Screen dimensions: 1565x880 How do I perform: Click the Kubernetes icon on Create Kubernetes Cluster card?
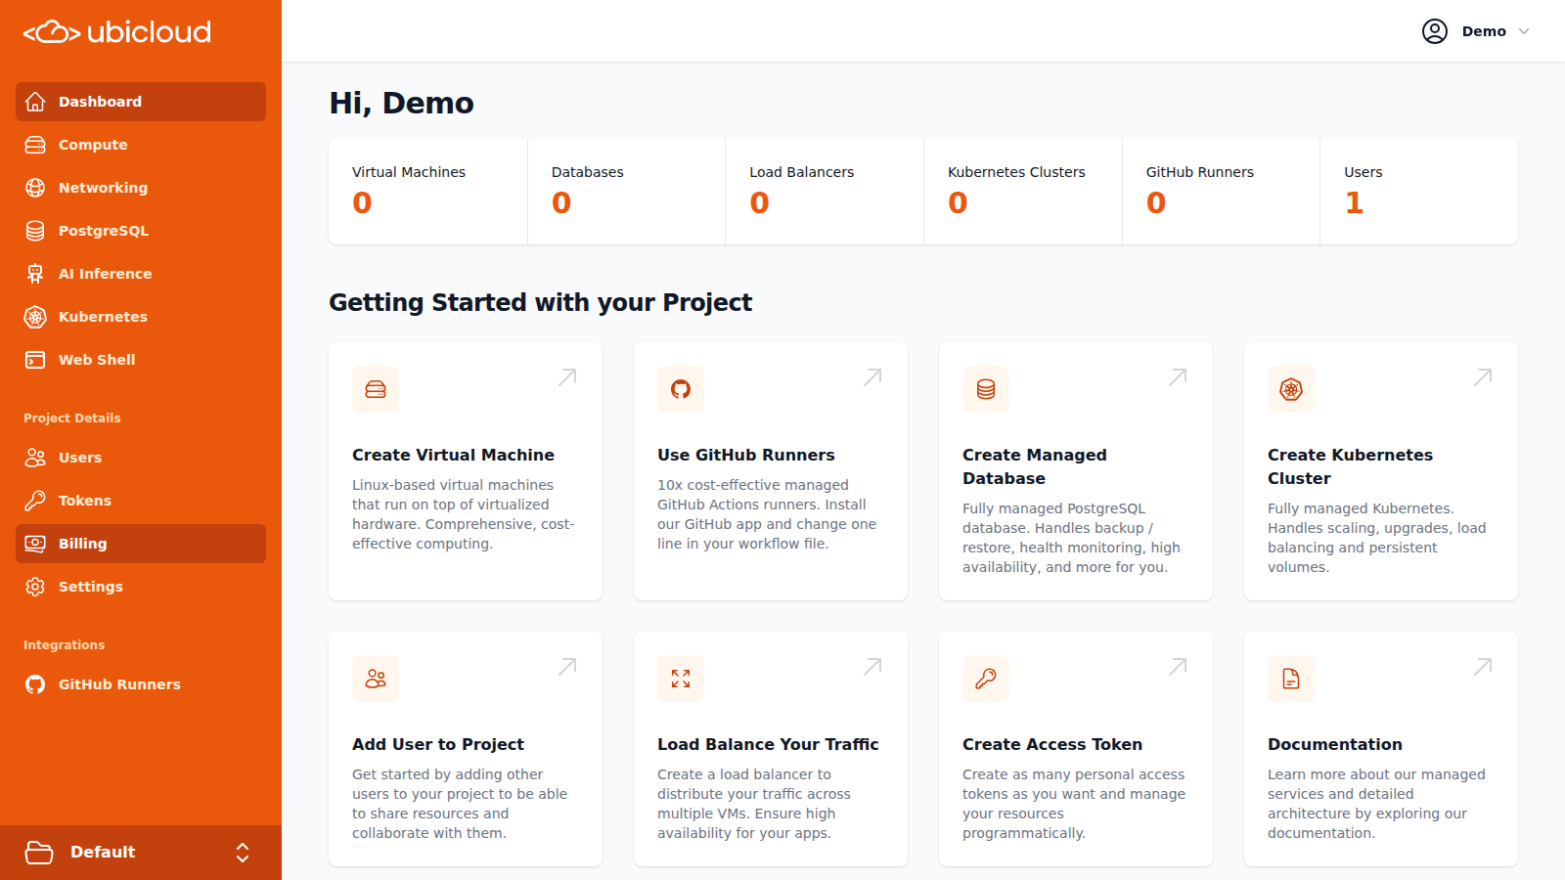coord(1291,389)
